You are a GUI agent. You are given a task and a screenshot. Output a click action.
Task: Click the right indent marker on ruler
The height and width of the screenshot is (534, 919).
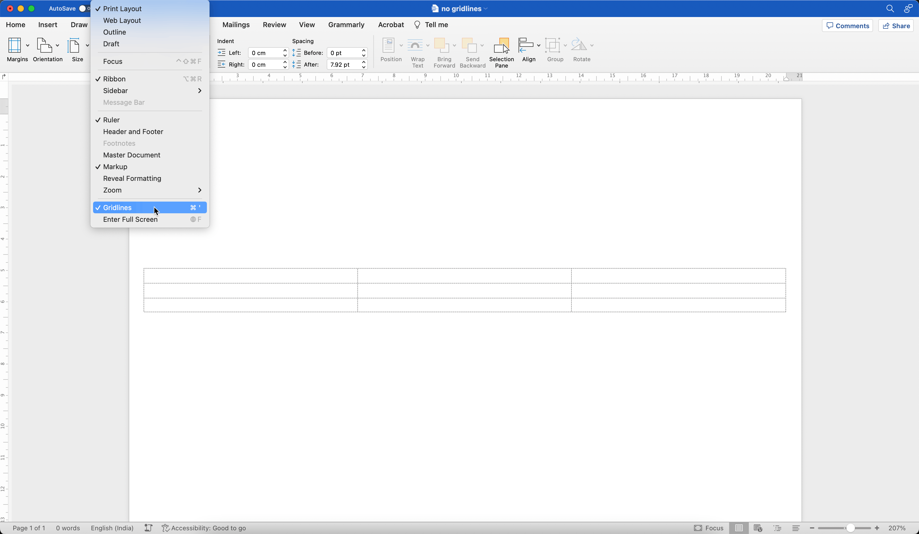(786, 78)
